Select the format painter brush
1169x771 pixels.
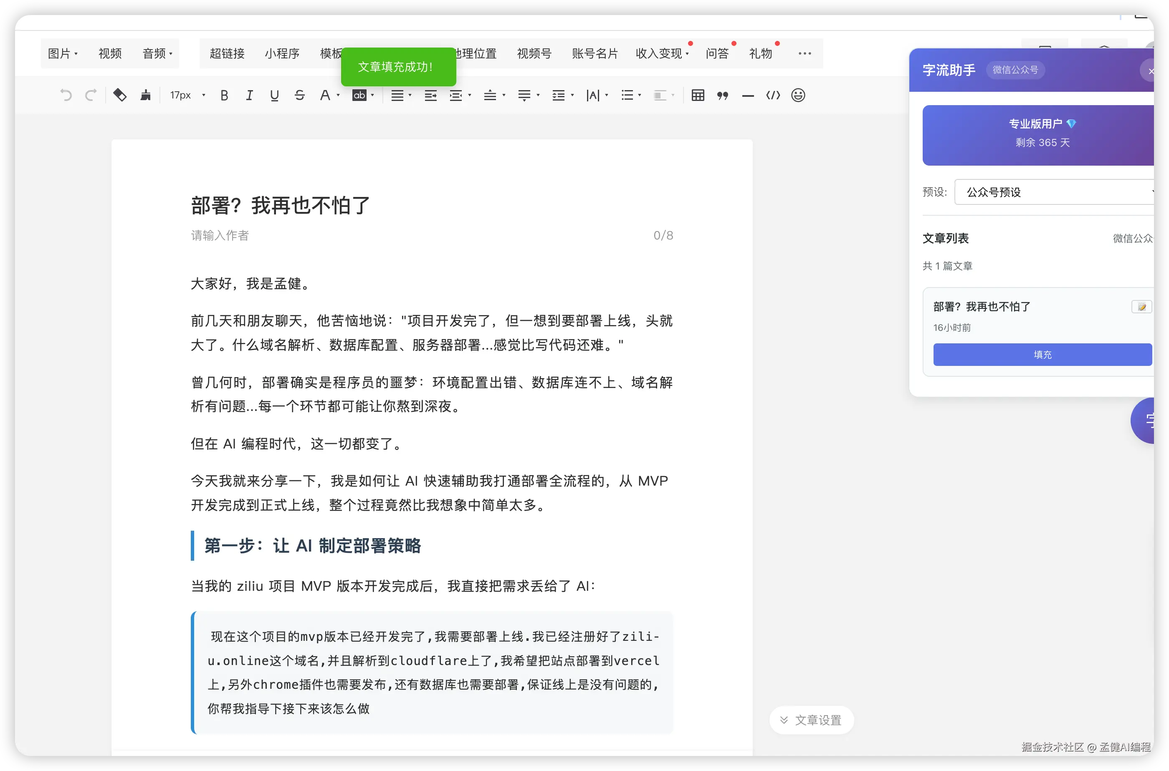[x=146, y=95]
